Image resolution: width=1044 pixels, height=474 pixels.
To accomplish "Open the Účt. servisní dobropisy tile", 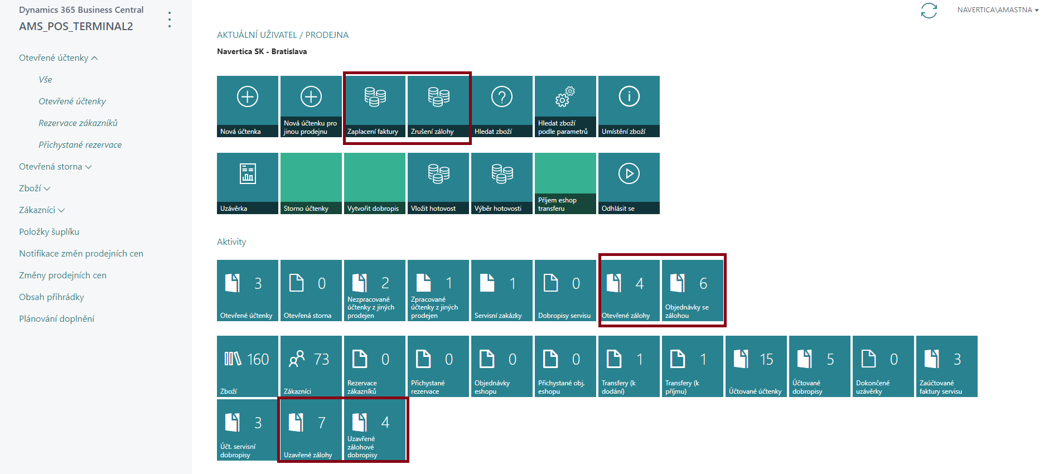I will [248, 430].
